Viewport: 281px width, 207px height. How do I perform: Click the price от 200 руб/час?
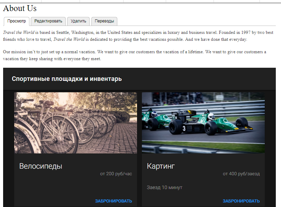(x=116, y=174)
